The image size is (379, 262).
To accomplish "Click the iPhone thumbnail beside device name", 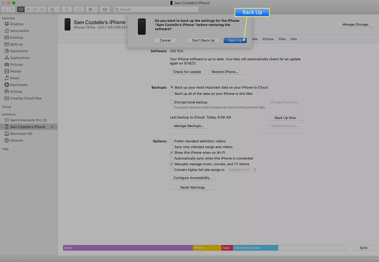I will [x=68, y=24].
